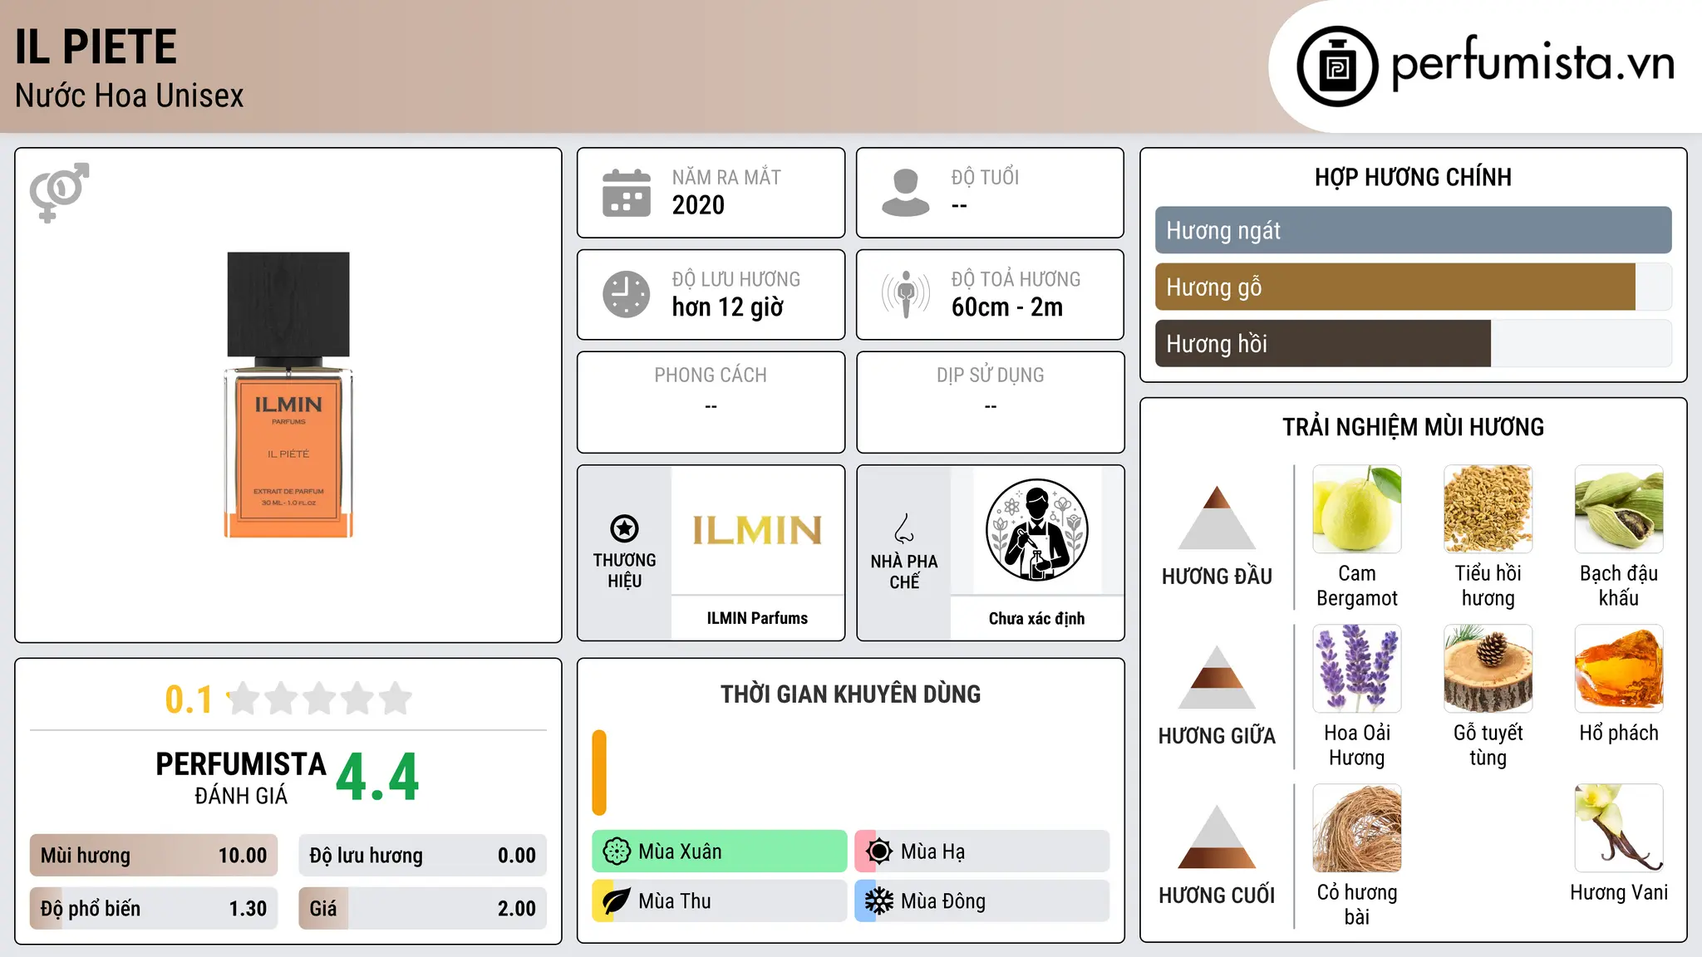The width and height of the screenshot is (1702, 957).
Task: Click the hơn 12 giờ longevity value
Action: (x=728, y=307)
